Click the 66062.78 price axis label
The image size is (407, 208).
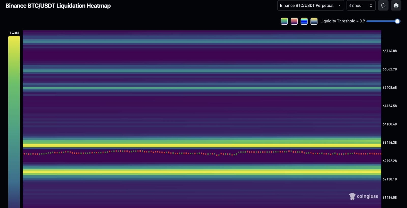point(389,69)
